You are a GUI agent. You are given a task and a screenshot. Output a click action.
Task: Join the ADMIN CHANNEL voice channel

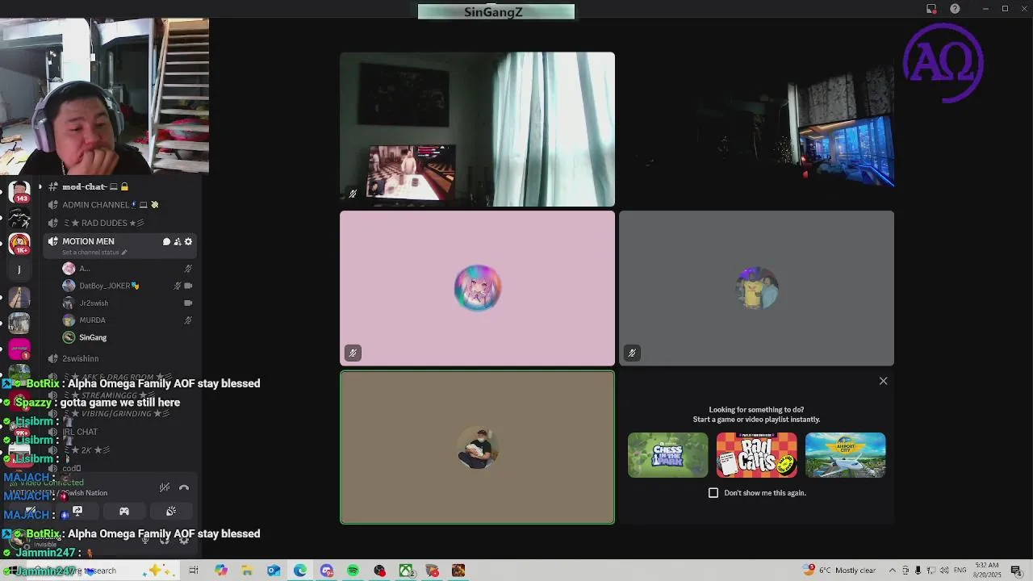[111, 205]
